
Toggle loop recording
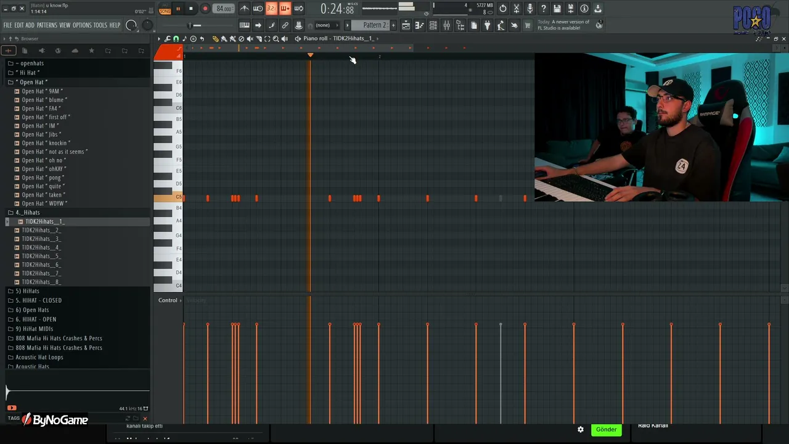point(298,9)
